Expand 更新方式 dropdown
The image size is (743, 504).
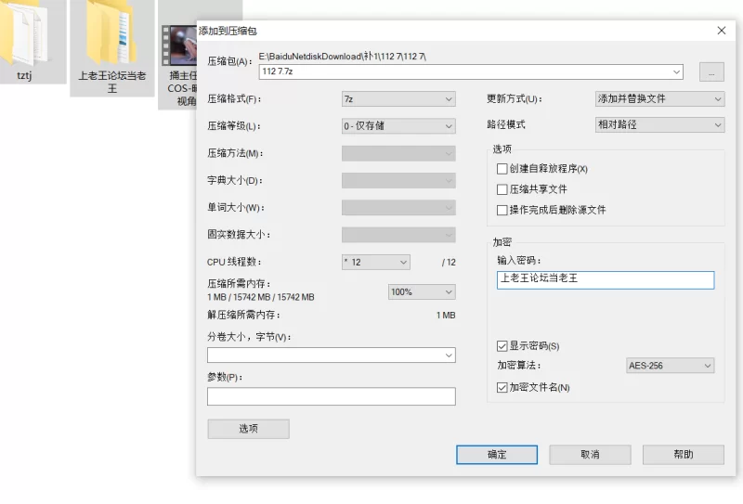click(x=659, y=98)
